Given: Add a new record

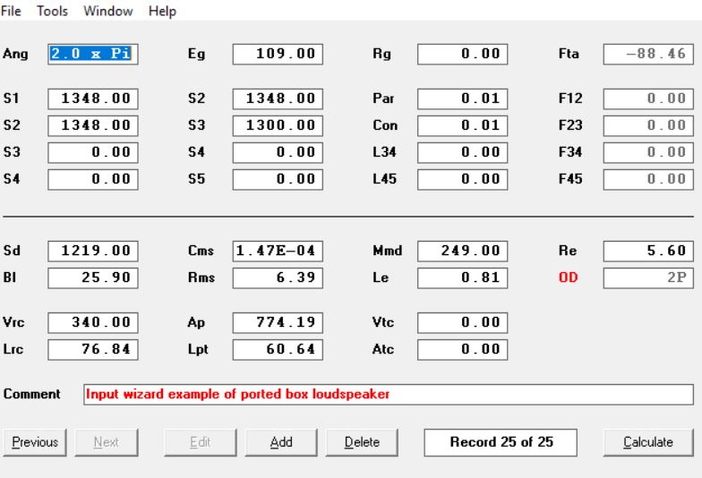Looking at the screenshot, I should coord(281,442).
